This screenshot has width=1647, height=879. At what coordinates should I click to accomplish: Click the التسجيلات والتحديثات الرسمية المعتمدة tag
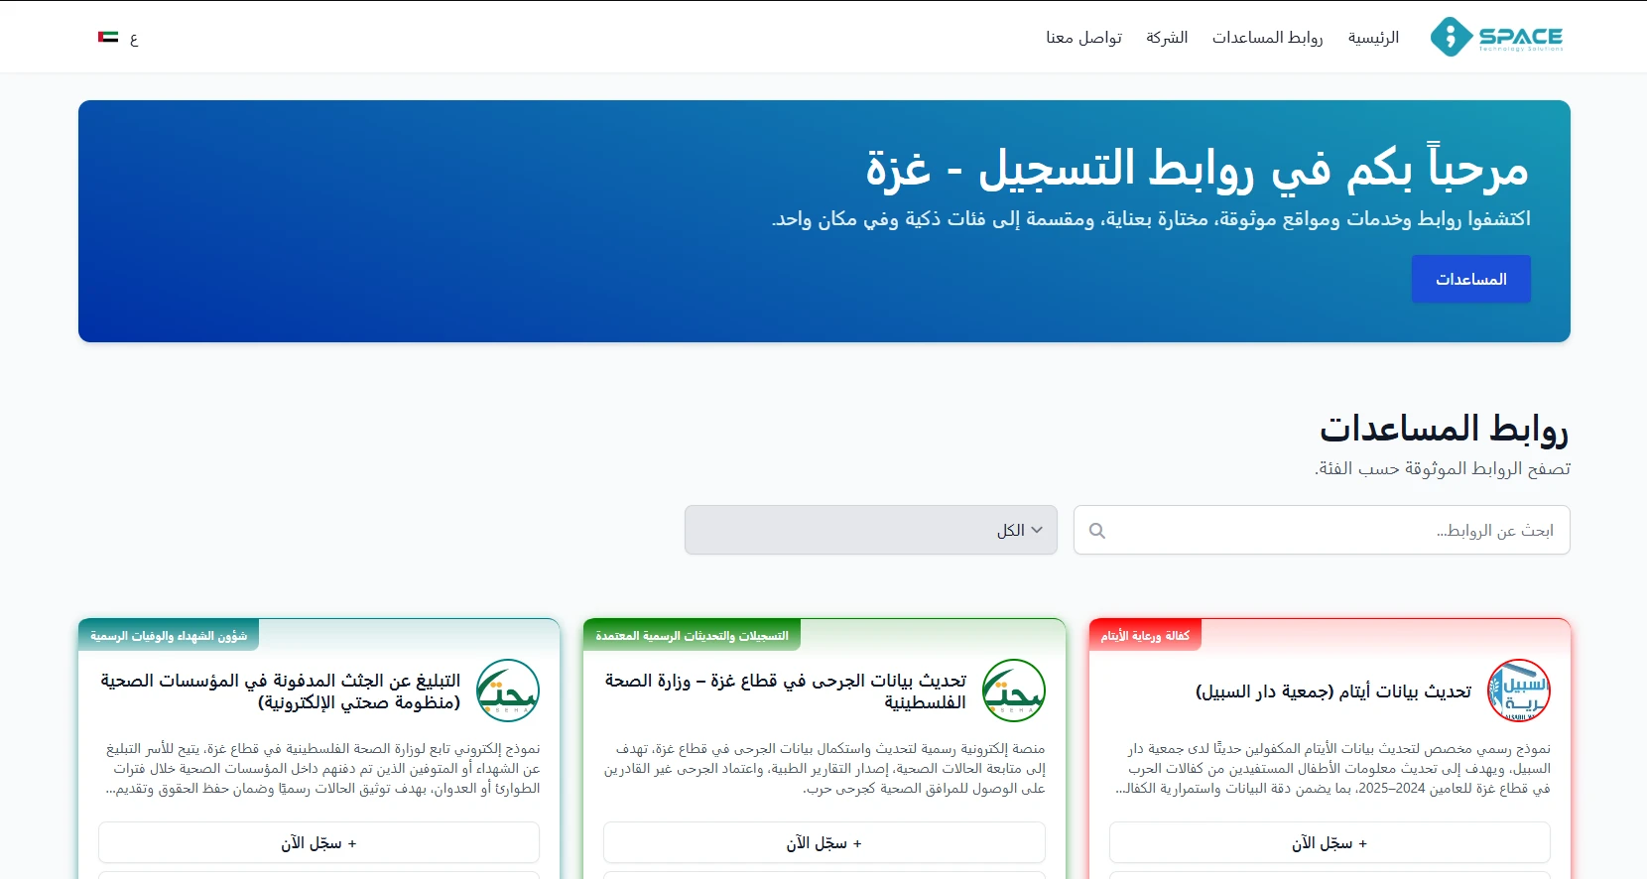tap(692, 635)
